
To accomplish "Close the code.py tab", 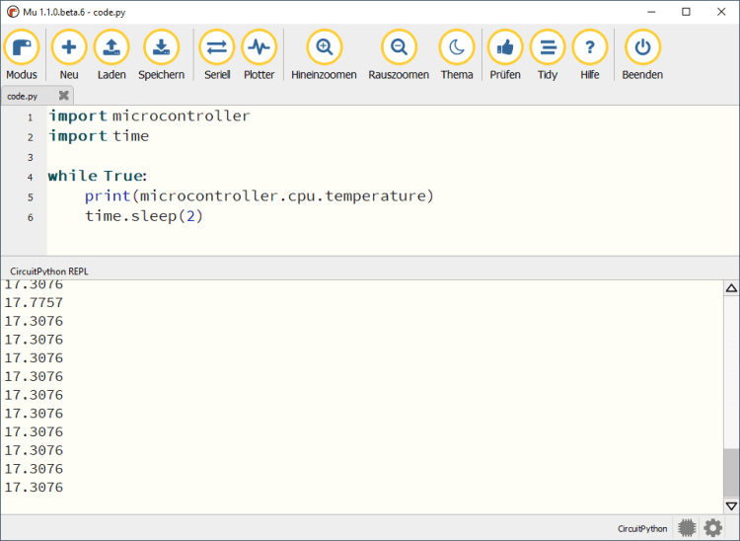I will click(64, 96).
